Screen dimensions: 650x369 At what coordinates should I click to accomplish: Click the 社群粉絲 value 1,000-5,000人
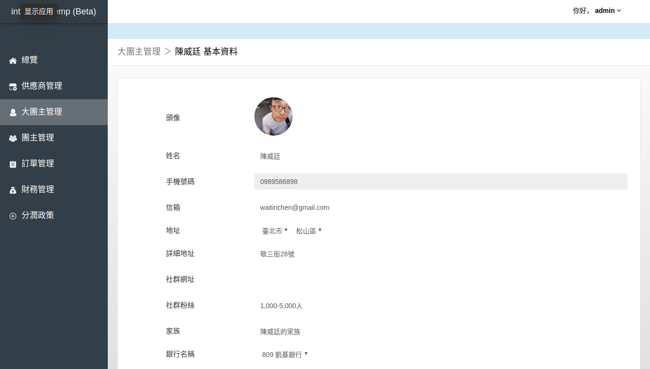(x=281, y=306)
